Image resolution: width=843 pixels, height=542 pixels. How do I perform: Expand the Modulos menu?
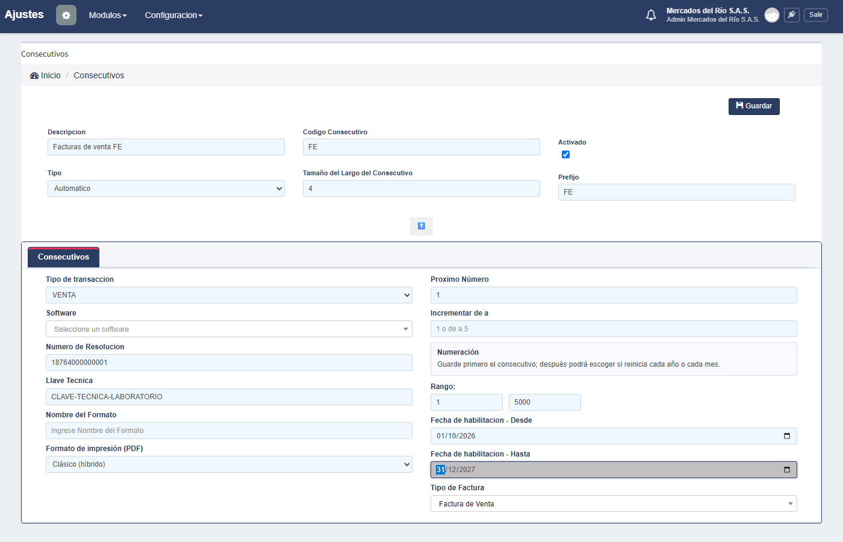click(x=108, y=15)
